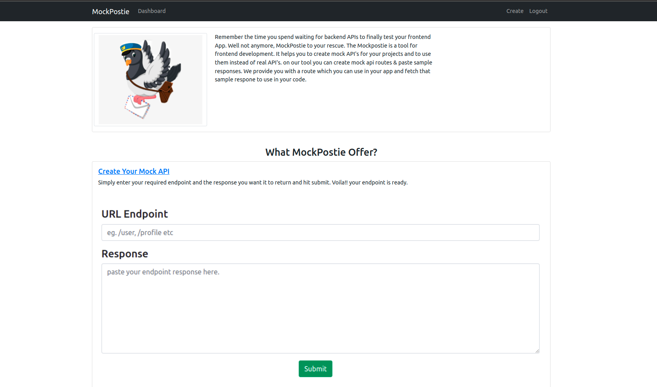
Task: Click the pigeon mascot image
Action: (150, 79)
